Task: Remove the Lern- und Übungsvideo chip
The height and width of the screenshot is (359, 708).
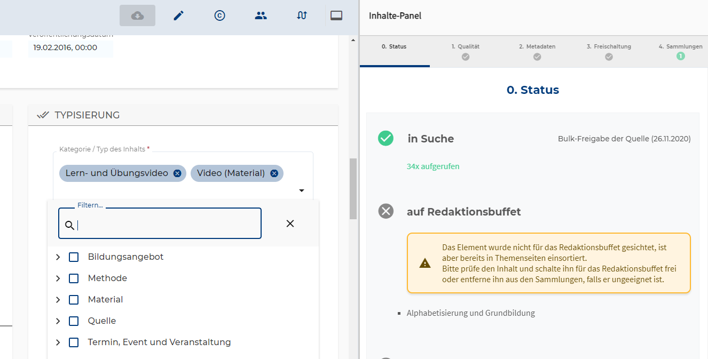Action: [x=177, y=173]
